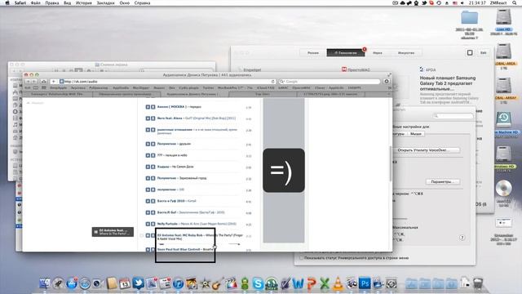Click the Safari downloads gear button
The image size is (522, 294).
387,82
